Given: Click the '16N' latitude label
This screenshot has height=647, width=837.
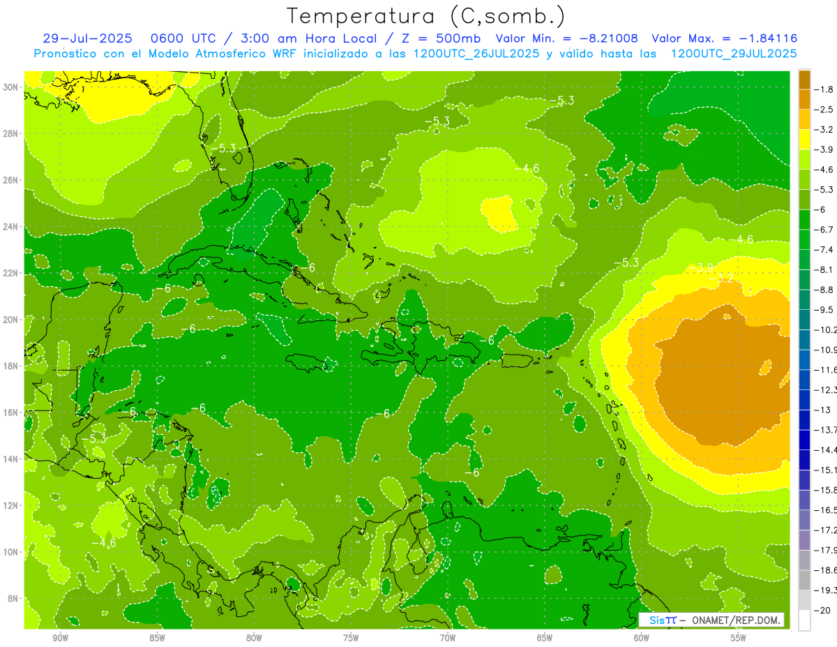Looking at the screenshot, I should [10, 412].
